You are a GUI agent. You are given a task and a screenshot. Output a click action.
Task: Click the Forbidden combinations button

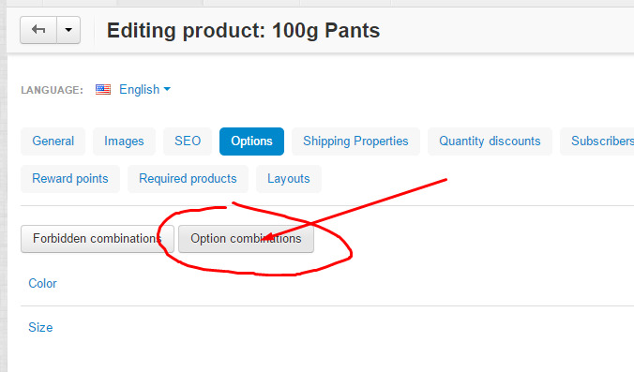click(x=98, y=239)
